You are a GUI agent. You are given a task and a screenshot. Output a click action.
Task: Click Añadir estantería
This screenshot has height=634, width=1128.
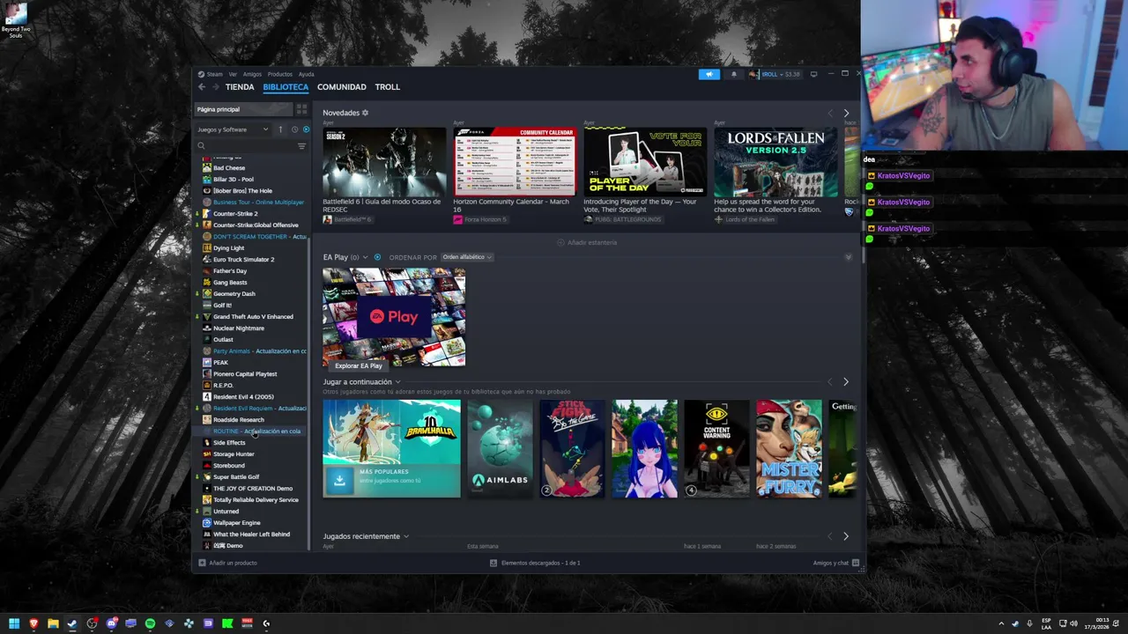[x=587, y=242]
